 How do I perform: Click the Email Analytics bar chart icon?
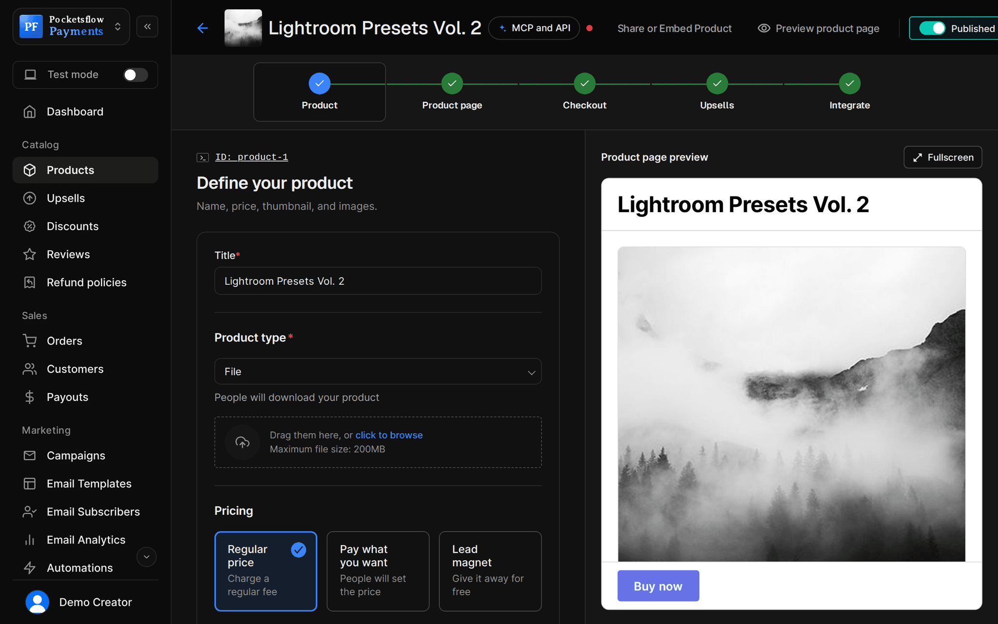(30, 540)
